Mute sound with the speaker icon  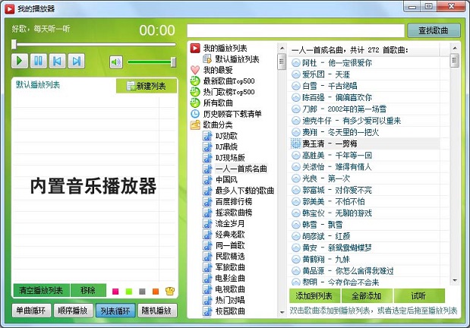[x=116, y=62]
